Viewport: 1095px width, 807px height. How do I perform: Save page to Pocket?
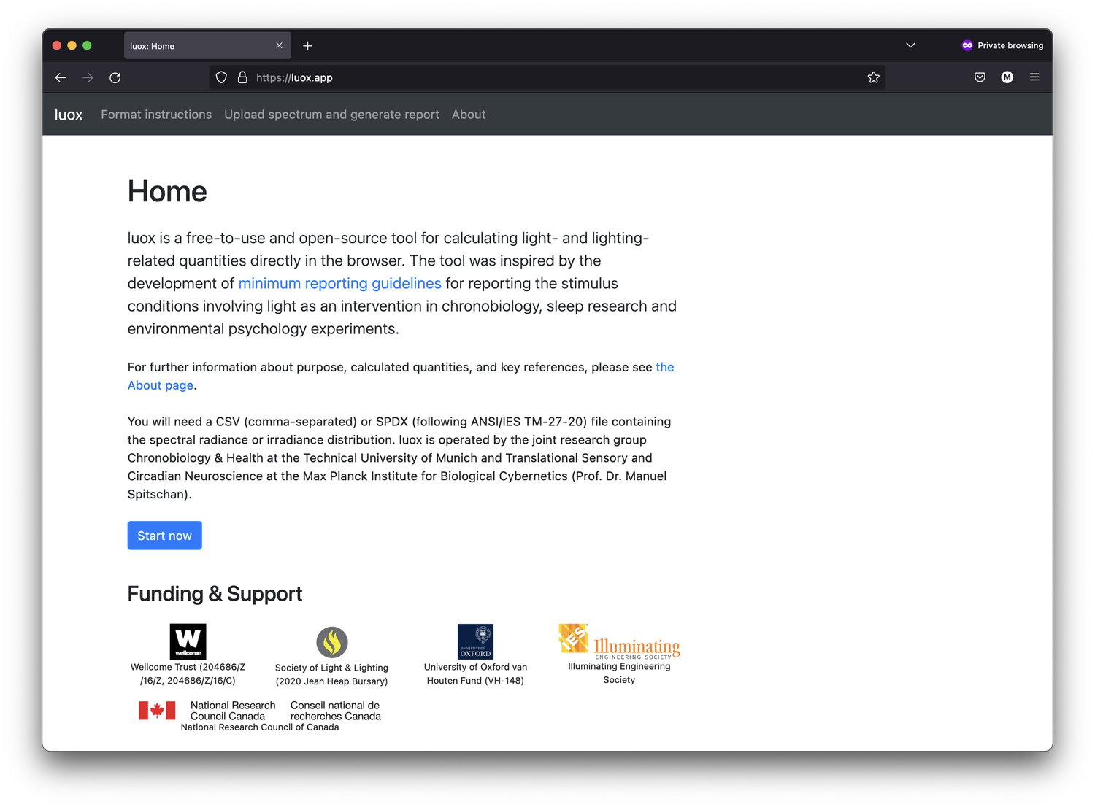click(980, 77)
